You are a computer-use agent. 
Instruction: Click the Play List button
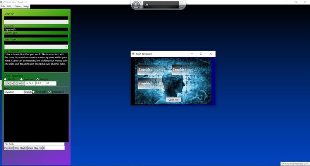[x=9, y=148]
